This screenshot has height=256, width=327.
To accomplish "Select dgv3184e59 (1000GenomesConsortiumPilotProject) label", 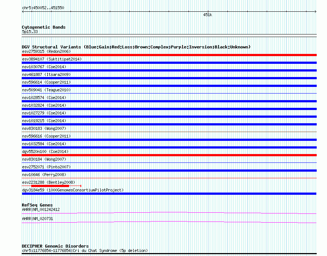I will coord(73,190).
